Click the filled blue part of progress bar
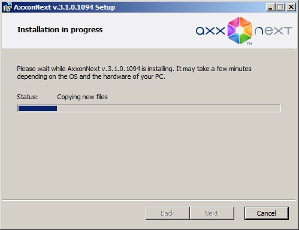The image size is (299, 230). pyautogui.click(x=38, y=109)
